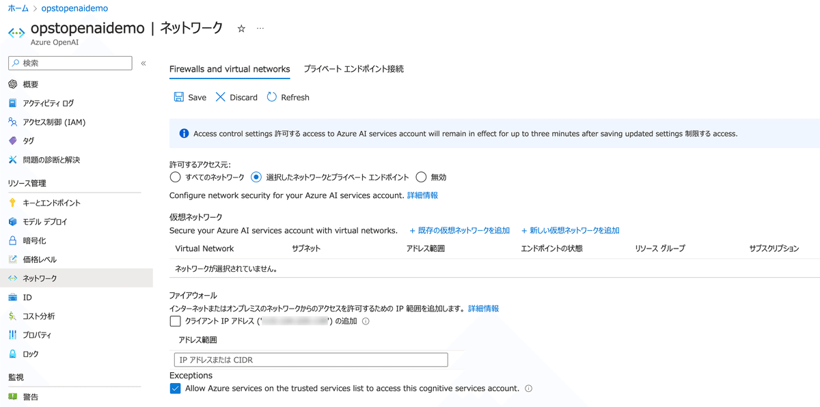Screen dimensions: 820x407
Task: Click 新しい仮想ネットワークを追加
Action: click(571, 231)
